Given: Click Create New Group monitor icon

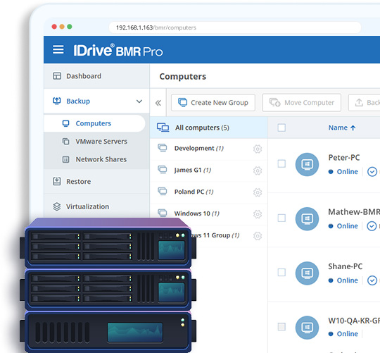Looking at the screenshot, I should [182, 102].
